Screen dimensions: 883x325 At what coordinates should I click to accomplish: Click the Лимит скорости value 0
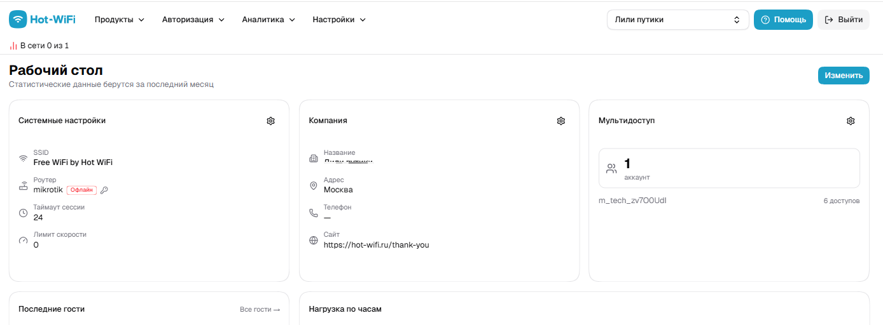pos(36,244)
